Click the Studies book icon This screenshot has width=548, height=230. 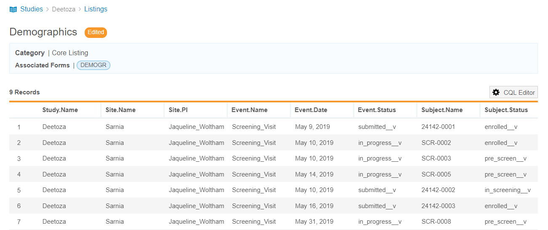[13, 9]
